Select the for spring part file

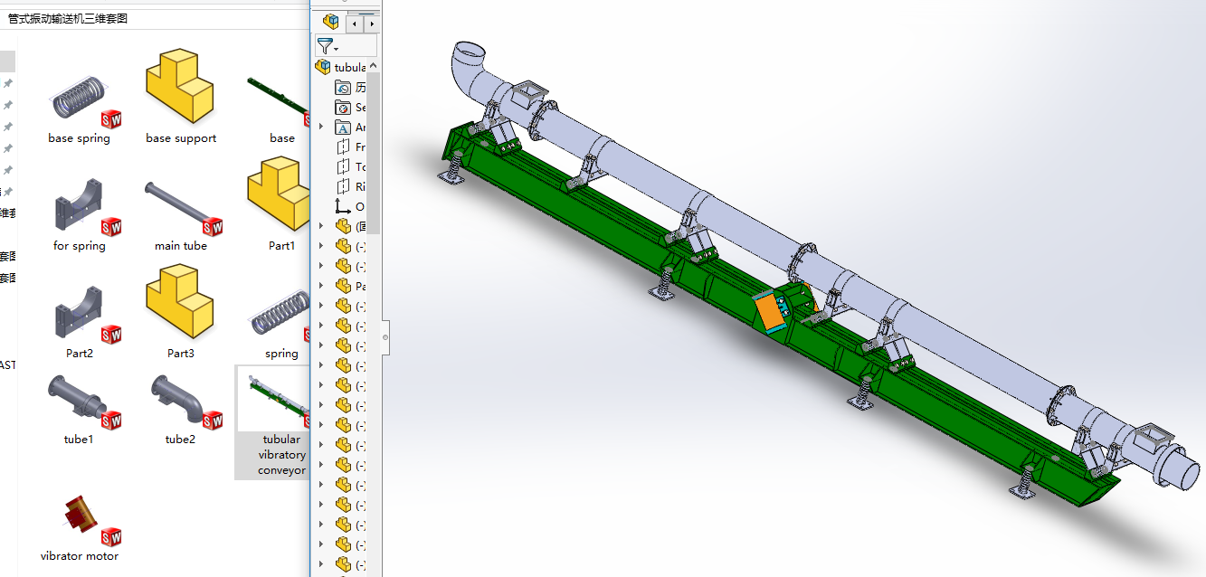pyautogui.click(x=80, y=215)
